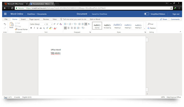The width and height of the screenshot is (184, 107).
Task: Collapse the ribbon
Action: [x=180, y=32]
